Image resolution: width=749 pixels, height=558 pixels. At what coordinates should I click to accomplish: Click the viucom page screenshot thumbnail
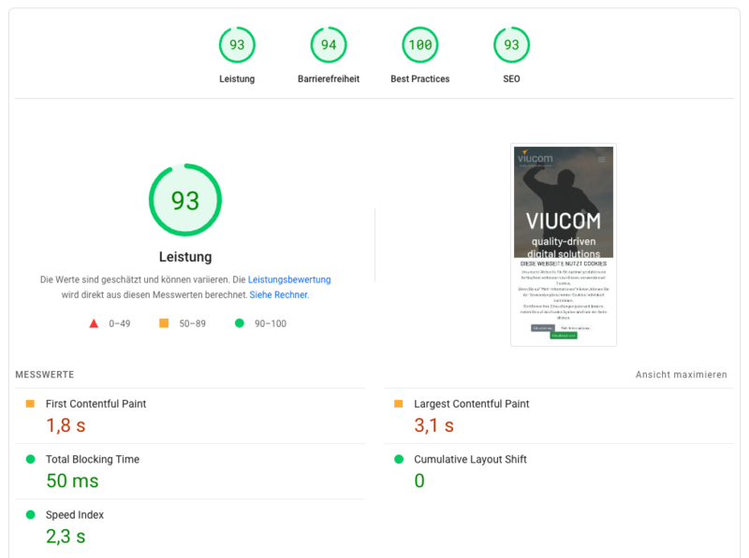pos(563,245)
